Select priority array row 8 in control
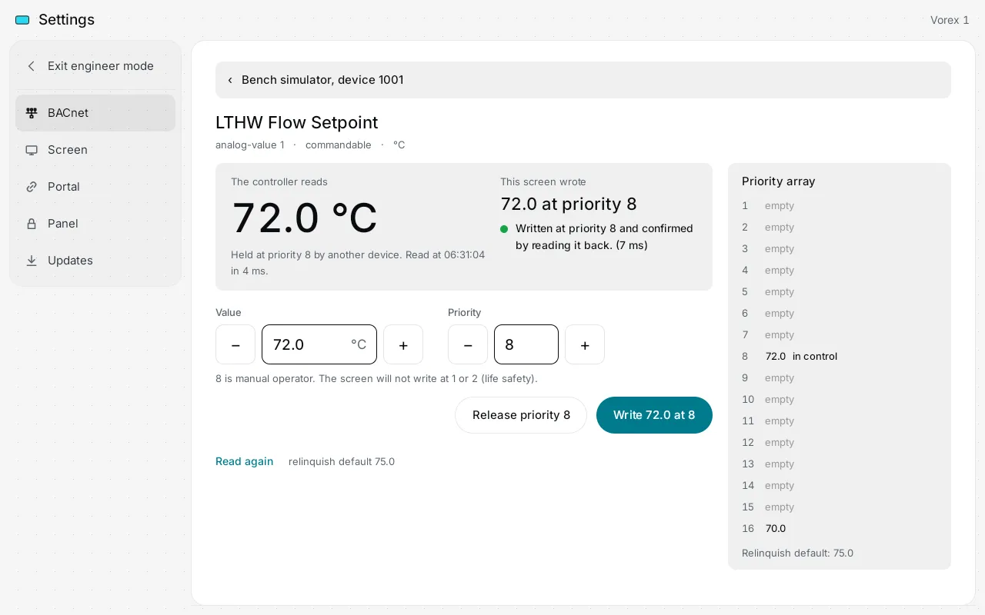The height and width of the screenshot is (615, 985). (840, 356)
